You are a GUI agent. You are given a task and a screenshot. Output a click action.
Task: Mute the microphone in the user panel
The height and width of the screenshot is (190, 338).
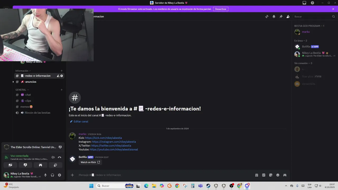pyautogui.click(x=45, y=175)
